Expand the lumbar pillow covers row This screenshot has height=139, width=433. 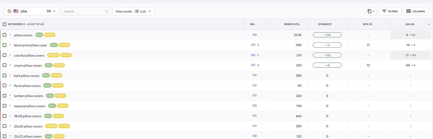point(10,95)
